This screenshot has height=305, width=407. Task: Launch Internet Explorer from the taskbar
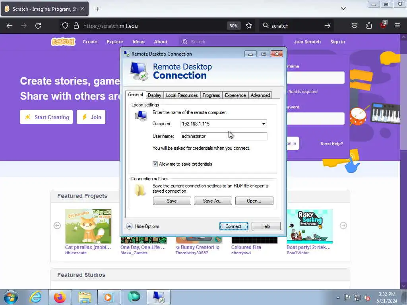pyautogui.click(x=35, y=297)
